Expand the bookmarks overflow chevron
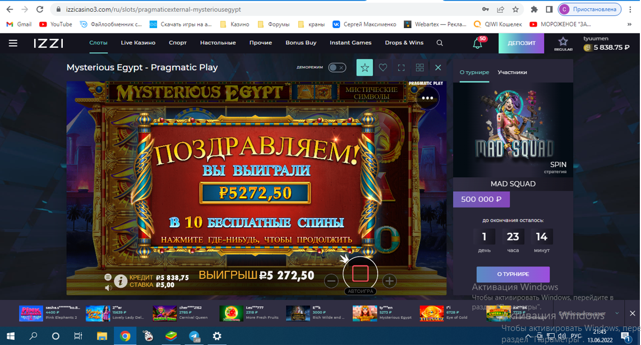The image size is (641, 345). [x=629, y=25]
